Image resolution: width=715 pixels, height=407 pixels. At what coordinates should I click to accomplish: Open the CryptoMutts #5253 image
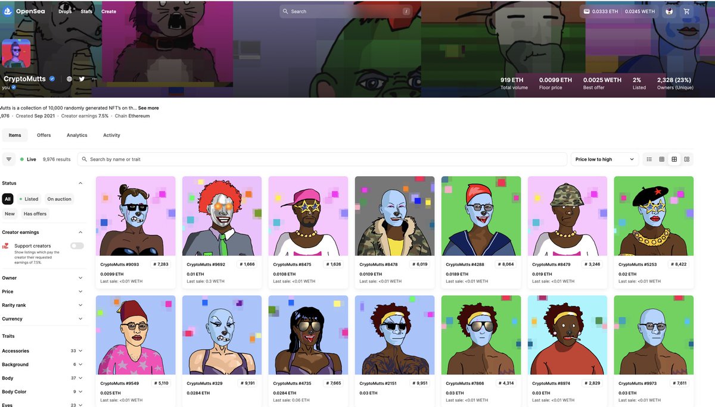pos(654,216)
